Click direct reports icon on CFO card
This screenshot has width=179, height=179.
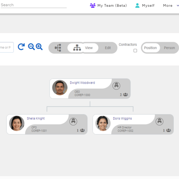pyautogui.click(x=82, y=130)
